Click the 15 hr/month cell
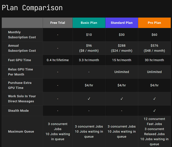Viewport: 172px width, 147px height. pos(122,60)
